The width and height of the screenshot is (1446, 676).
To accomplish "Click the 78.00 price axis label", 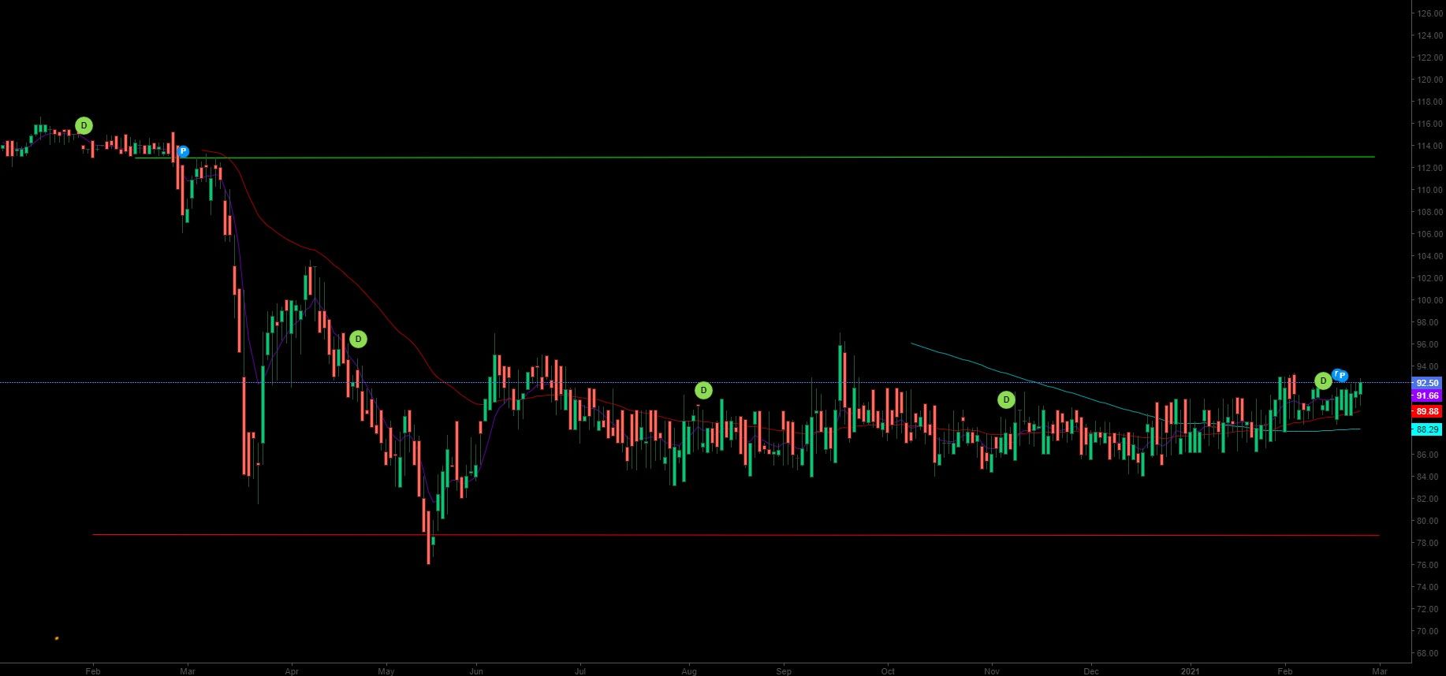I will [x=1429, y=543].
